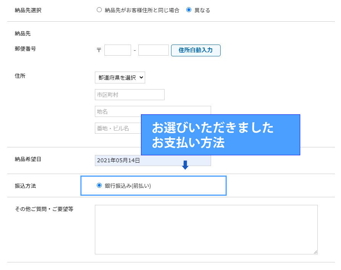This screenshot has height=270, width=341.
Task: Click the blue downward arrow icon
Action: tap(185, 165)
